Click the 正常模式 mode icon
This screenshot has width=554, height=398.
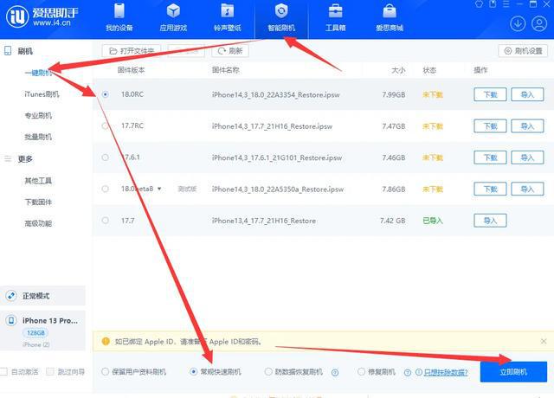11,296
